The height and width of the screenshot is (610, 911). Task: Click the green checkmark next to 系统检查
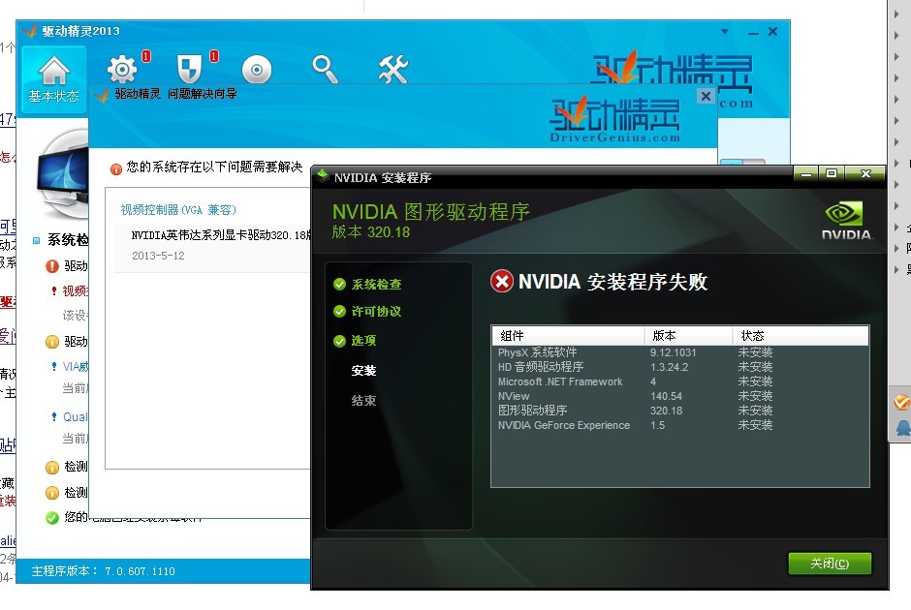pos(340,285)
